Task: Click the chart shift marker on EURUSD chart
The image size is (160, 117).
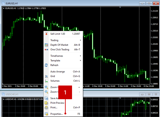Action: tap(120, 7)
